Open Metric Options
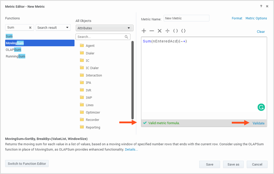This screenshot has width=274, height=174. click(256, 18)
